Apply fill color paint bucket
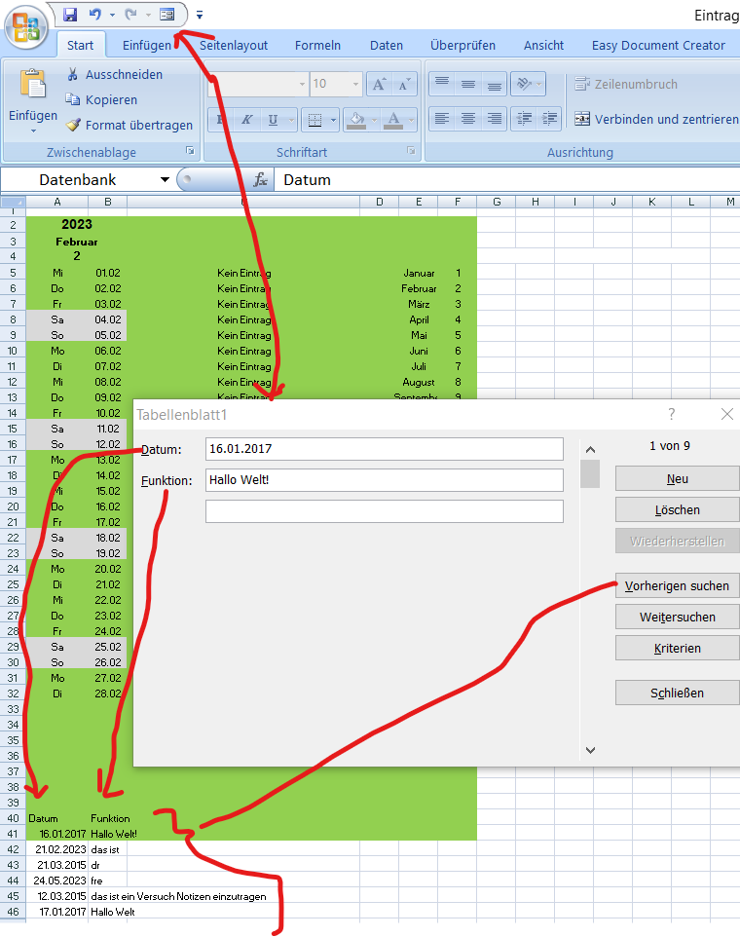 point(356,120)
